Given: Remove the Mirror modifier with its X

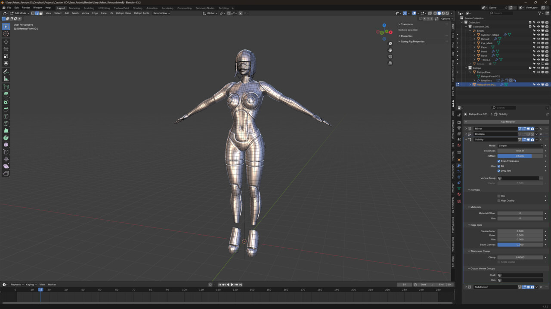Looking at the screenshot, I should 541,129.
